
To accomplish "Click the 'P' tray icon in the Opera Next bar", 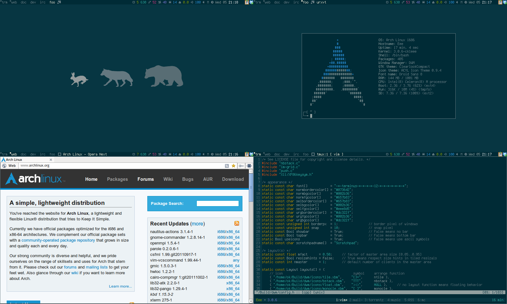I will pos(247,154).
